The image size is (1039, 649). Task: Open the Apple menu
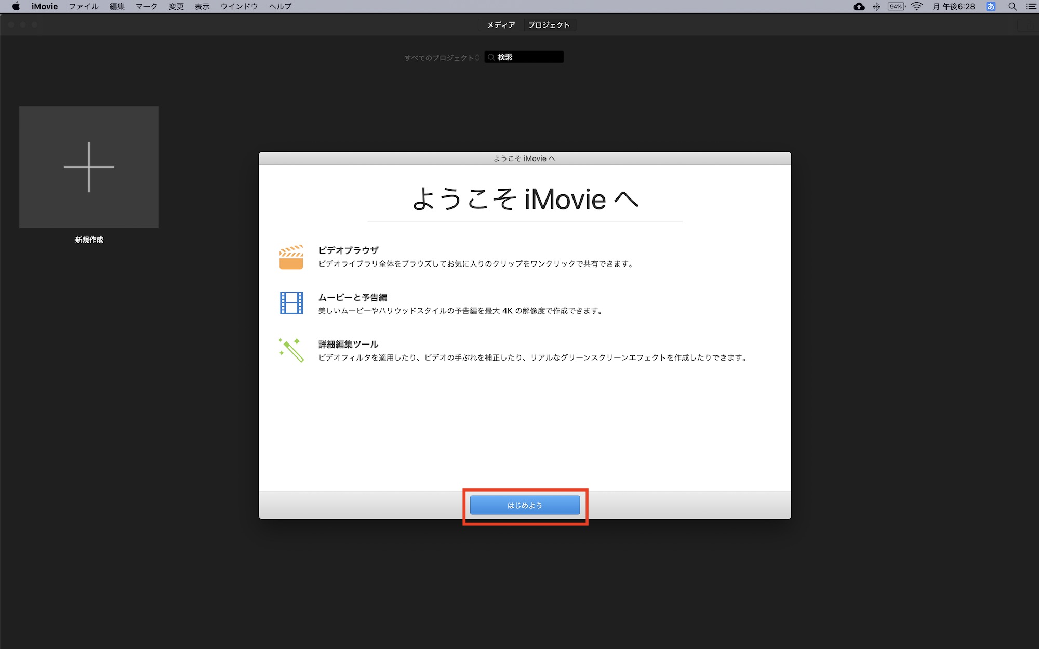pyautogui.click(x=16, y=7)
